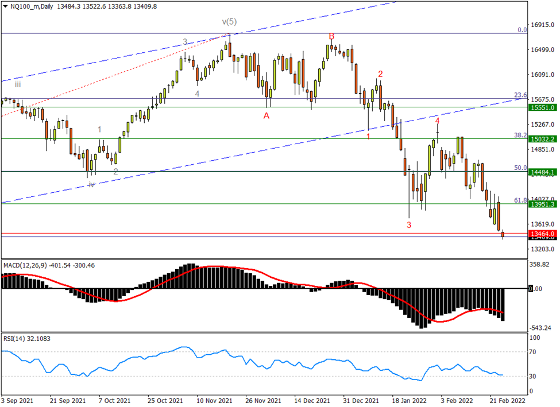
Task: Click the red wave label 2
Action: point(380,74)
